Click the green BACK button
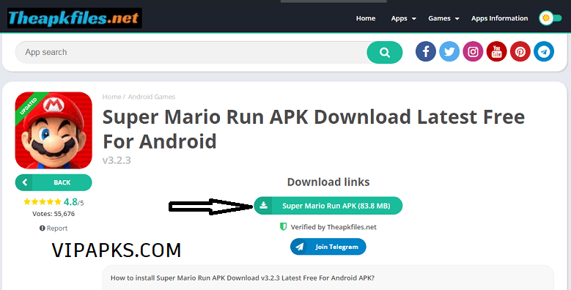 (54, 182)
